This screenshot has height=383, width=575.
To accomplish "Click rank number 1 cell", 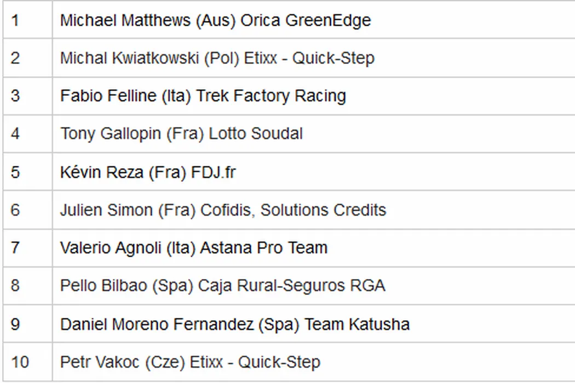I will point(15,21).
